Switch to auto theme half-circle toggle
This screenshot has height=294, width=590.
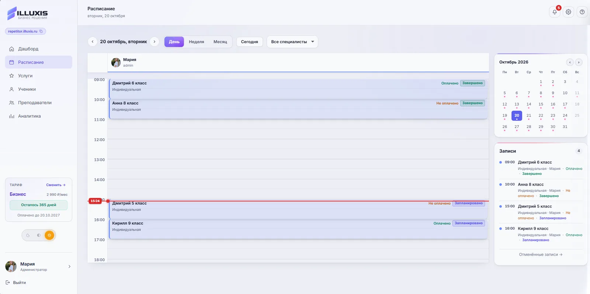pyautogui.click(x=39, y=235)
